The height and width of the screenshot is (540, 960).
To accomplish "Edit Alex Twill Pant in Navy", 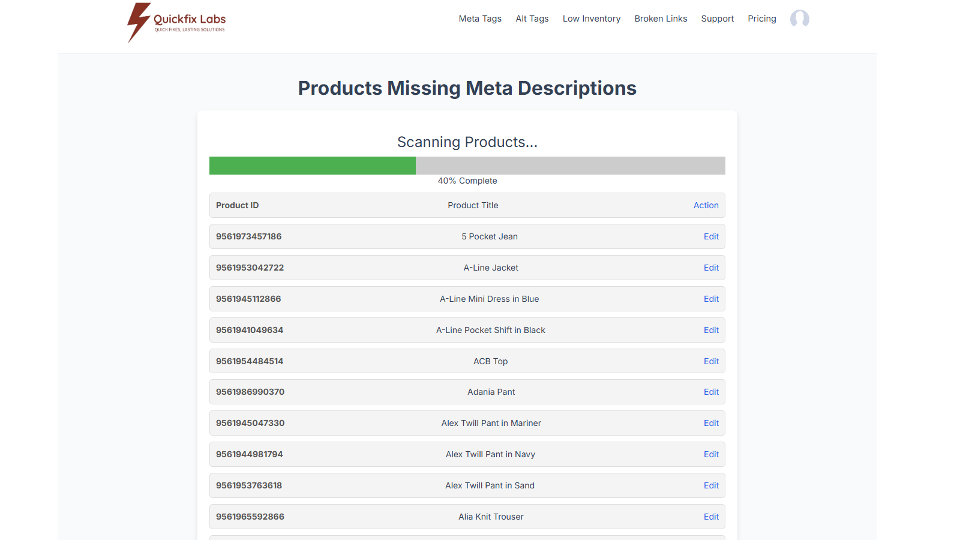I will tap(711, 454).
